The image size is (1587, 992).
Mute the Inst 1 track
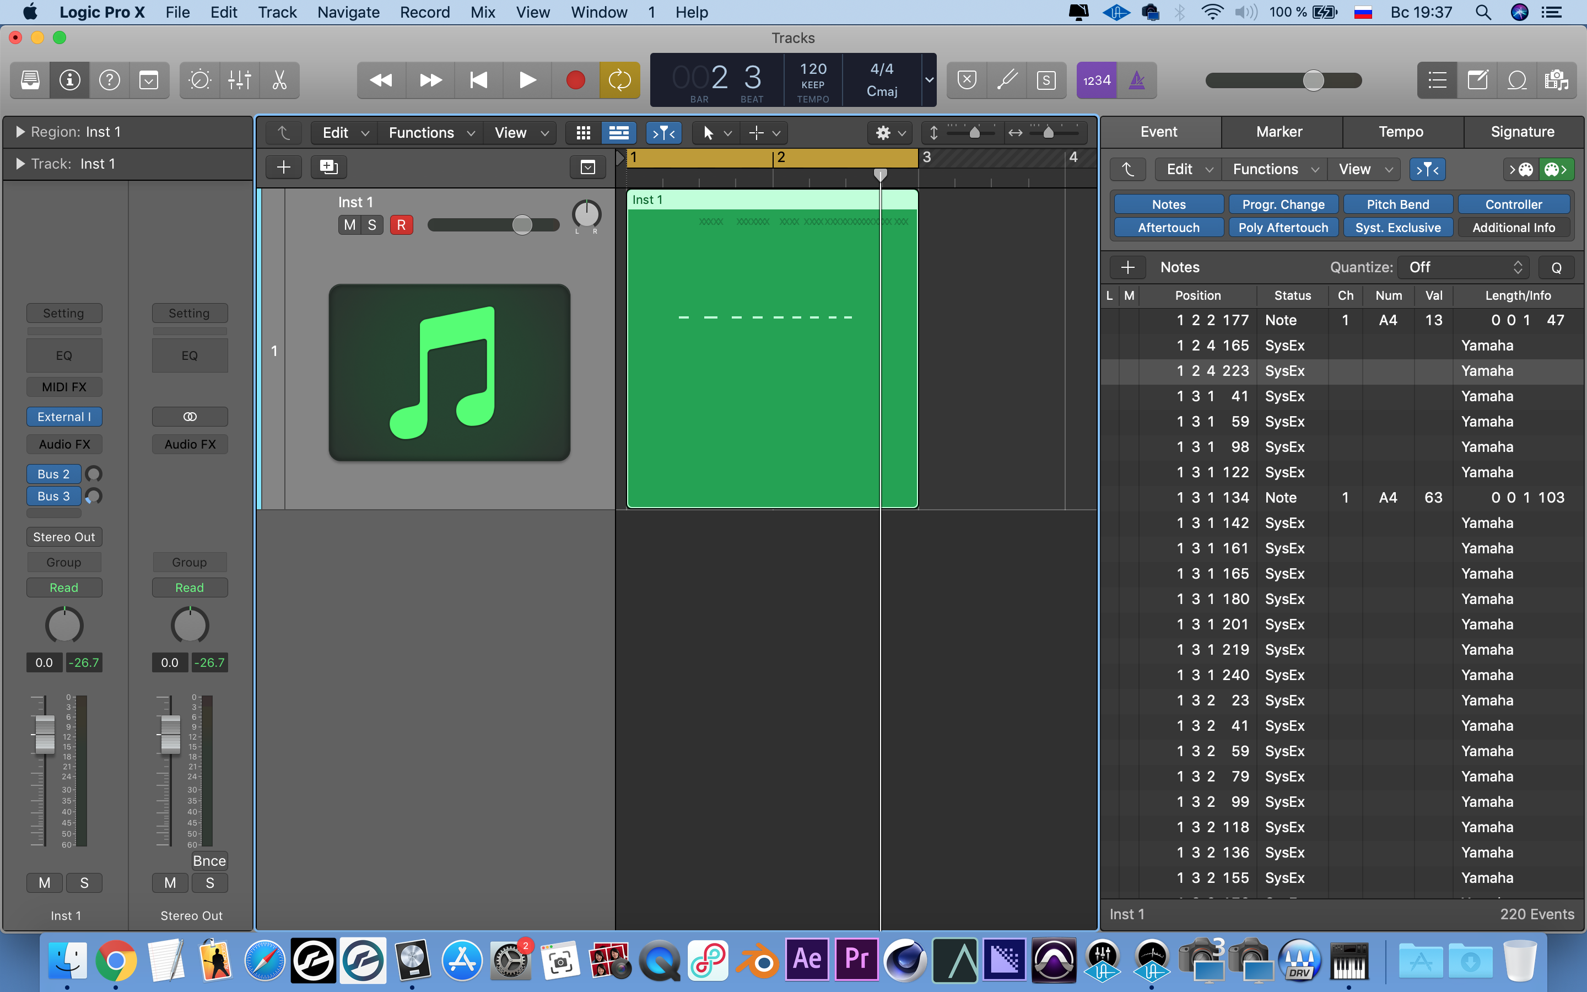coord(349,225)
